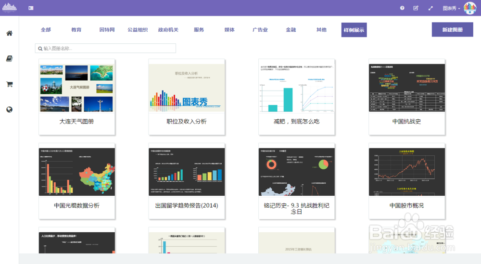
Task: Click the 职位及收入分析 title text
Action: click(187, 122)
